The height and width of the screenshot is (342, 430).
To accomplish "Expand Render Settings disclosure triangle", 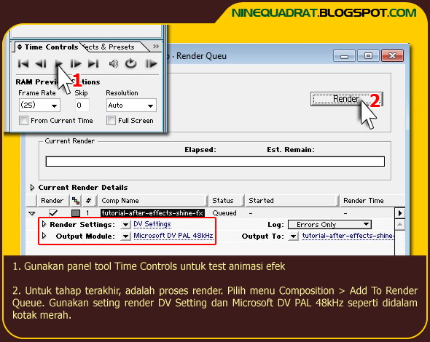I will [44, 224].
